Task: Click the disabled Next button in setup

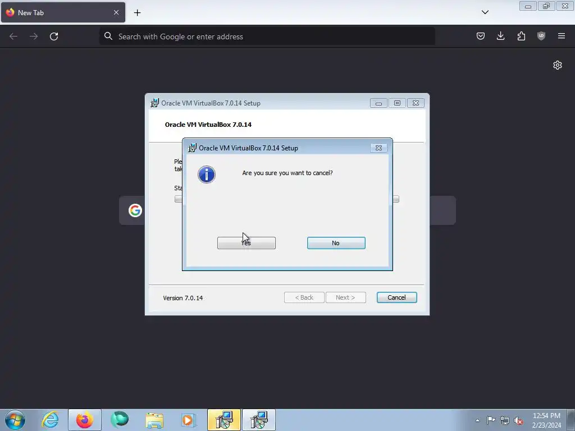Action: point(345,297)
